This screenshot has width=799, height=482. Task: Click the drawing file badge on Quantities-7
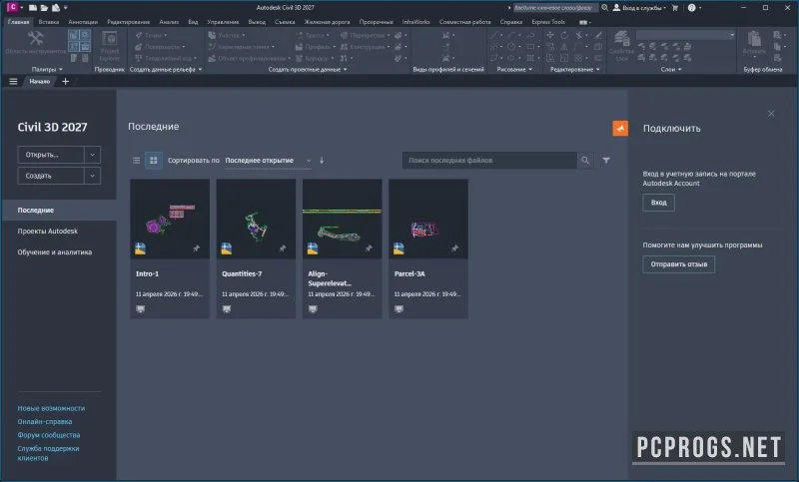click(x=227, y=248)
